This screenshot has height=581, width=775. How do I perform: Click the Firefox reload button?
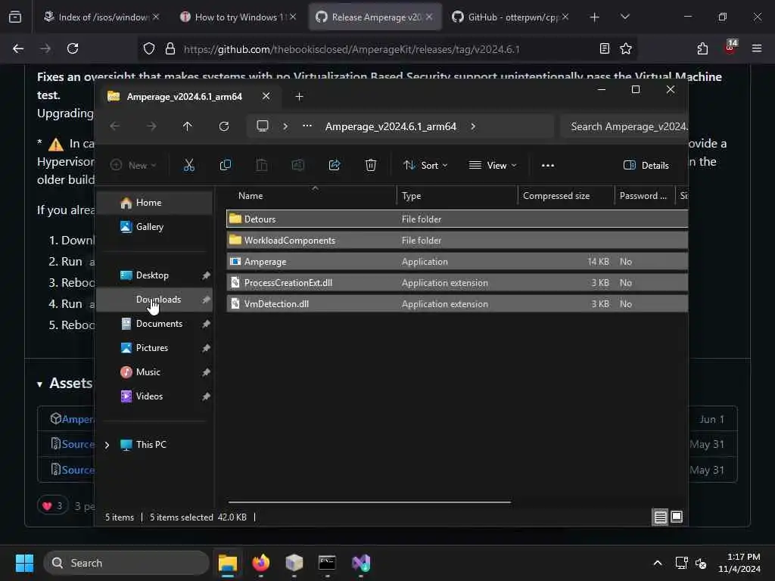coord(73,48)
